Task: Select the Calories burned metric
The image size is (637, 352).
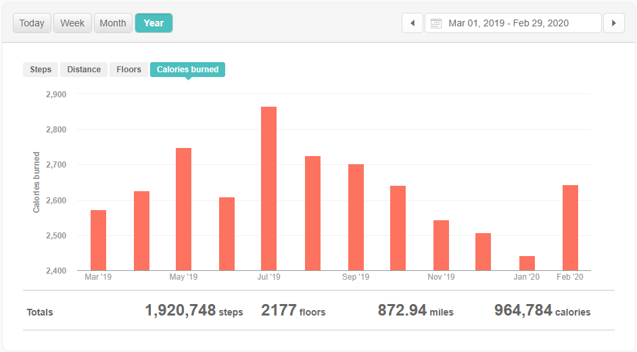Action: click(187, 70)
